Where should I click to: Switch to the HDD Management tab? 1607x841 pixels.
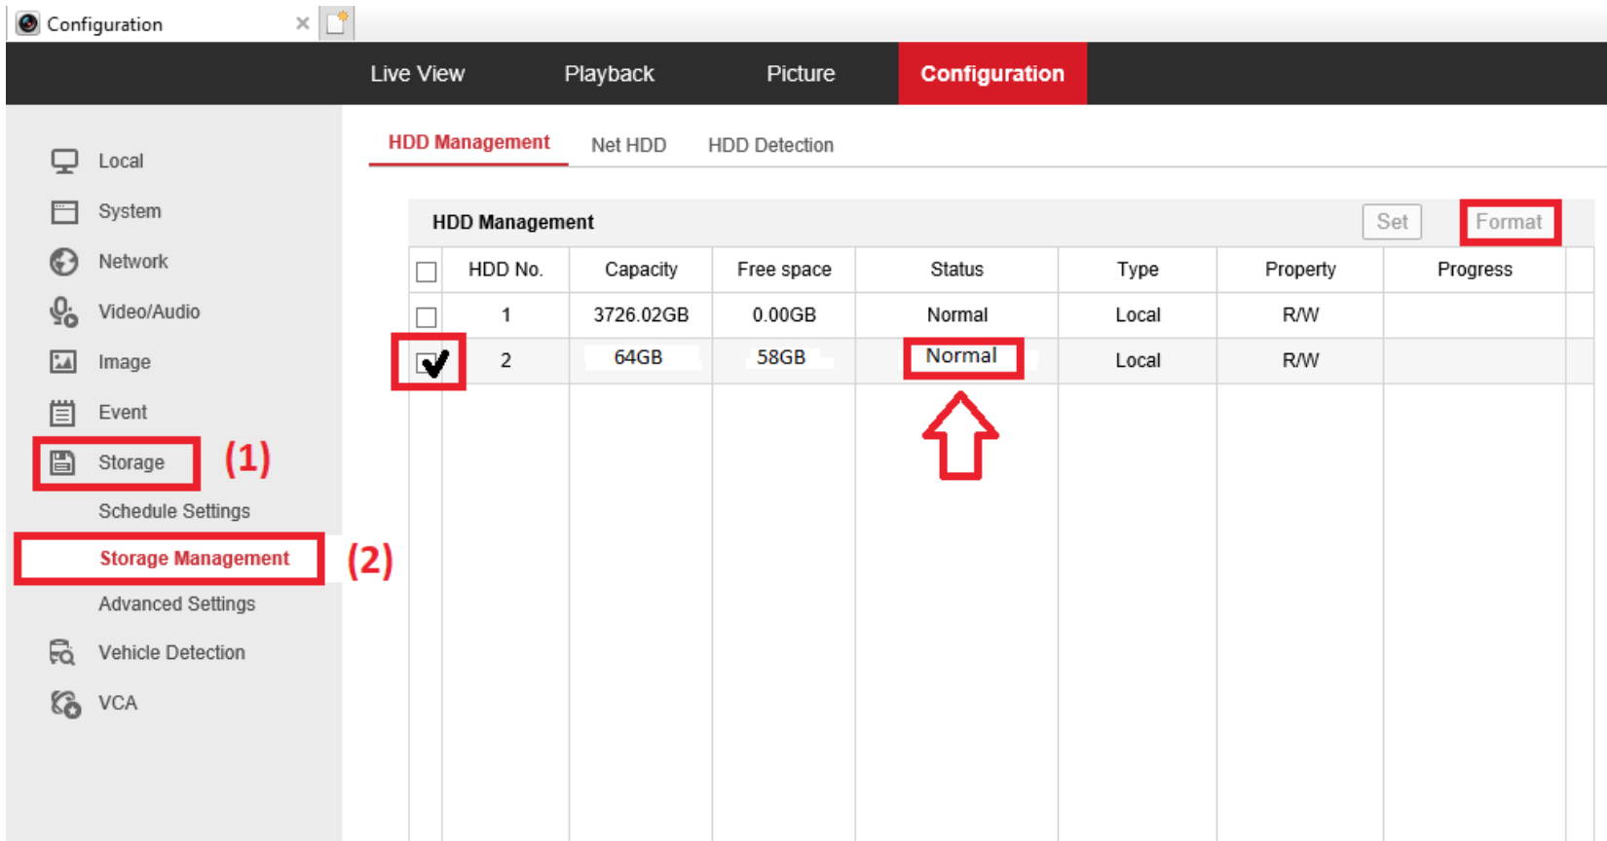[x=468, y=143]
